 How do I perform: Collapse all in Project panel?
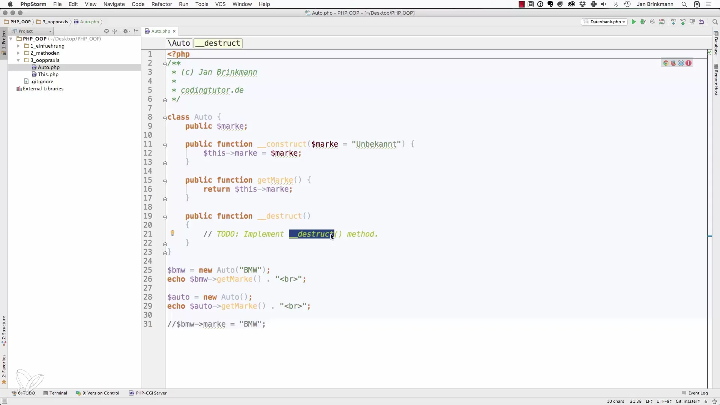(115, 31)
